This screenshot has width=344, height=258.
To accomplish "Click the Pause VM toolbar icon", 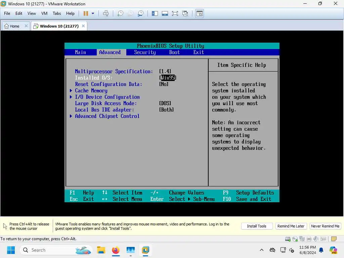I will (x=86, y=13).
